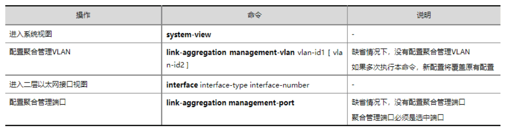Viewport: 505px width, 130px height.
Task: Click the interface-number parameter
Action: coord(280,85)
